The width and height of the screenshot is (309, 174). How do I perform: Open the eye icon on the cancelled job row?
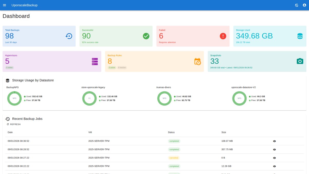click(x=274, y=158)
